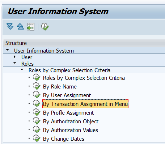
Task: Run the By User Assignment execute icon
Action: click(37, 95)
